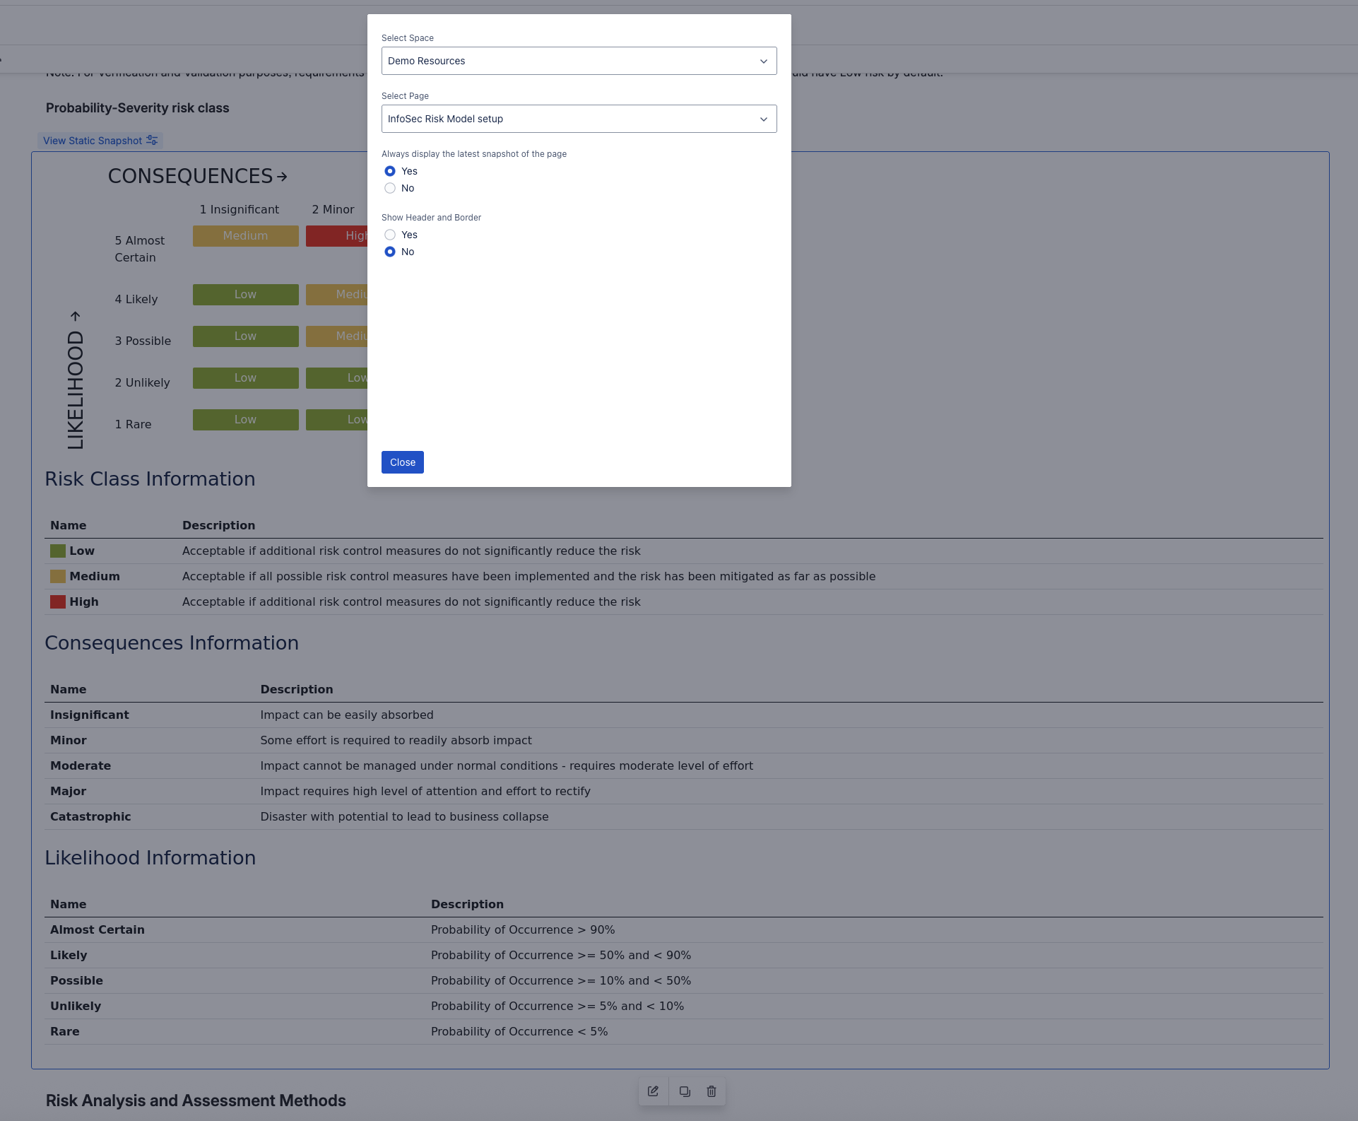This screenshot has height=1121, width=1358.
Task: Select Yes for always display latest snapshot
Action: (x=390, y=171)
